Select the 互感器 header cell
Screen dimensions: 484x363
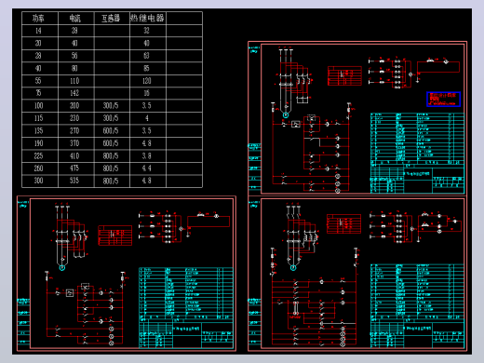tap(112, 19)
